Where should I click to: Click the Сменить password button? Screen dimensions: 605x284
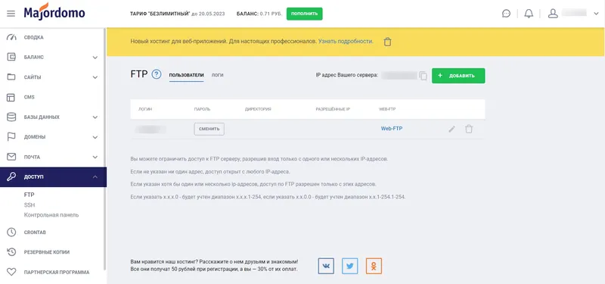[209, 129]
